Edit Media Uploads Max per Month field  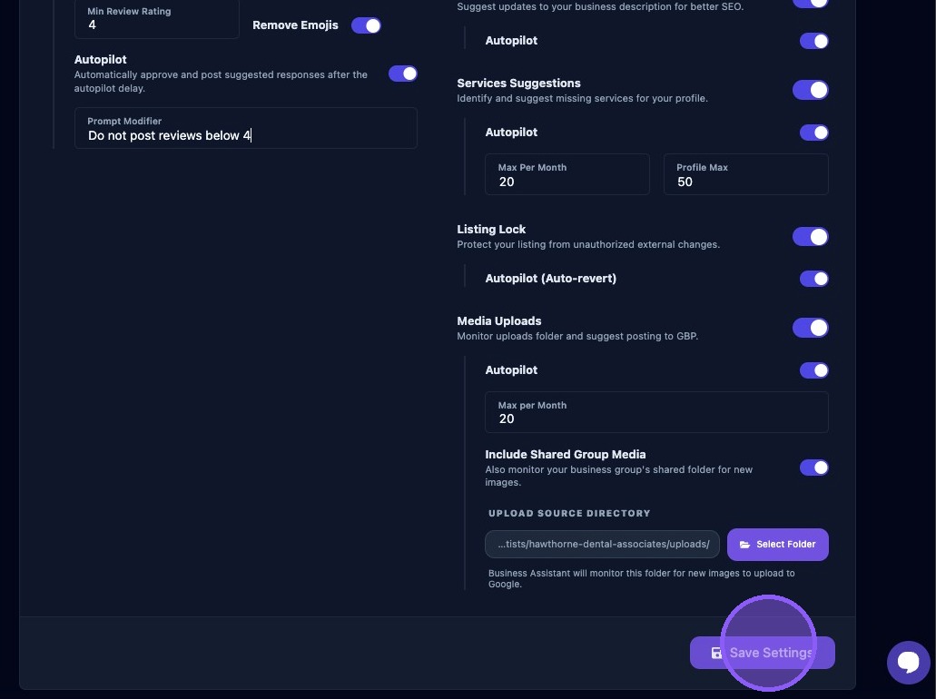(656, 412)
